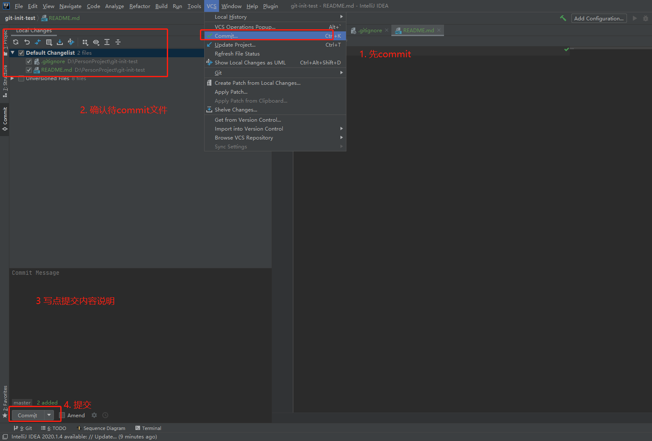Click the green inspection checkmark in editor
This screenshot has width=652, height=441.
coord(566,50)
